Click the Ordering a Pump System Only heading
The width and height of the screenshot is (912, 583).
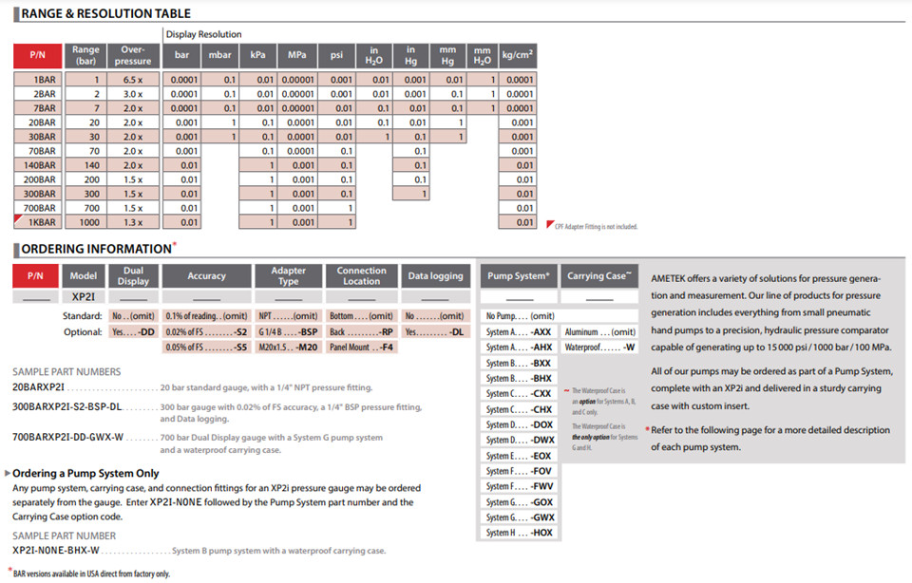[85, 473]
